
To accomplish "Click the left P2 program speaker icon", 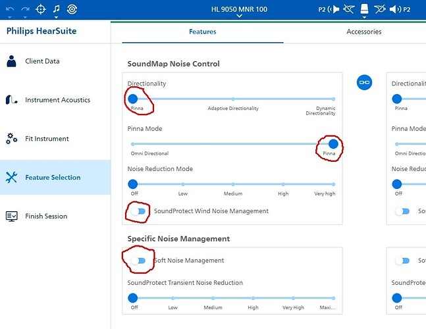I will tap(329, 9).
